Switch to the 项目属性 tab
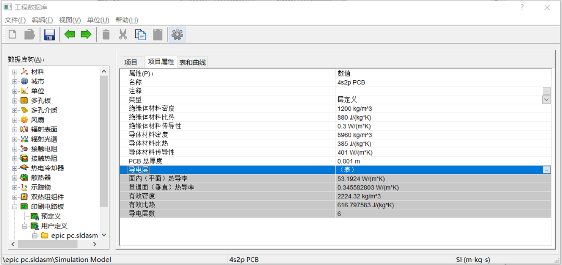Screen dimensions: 562x265 (x=161, y=61)
